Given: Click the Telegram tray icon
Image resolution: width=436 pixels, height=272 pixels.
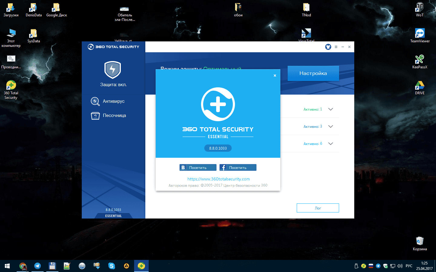Looking at the screenshot, I should point(378,266).
